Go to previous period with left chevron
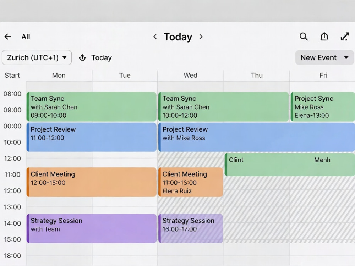Viewport: 355px width, 266px height. tap(155, 37)
